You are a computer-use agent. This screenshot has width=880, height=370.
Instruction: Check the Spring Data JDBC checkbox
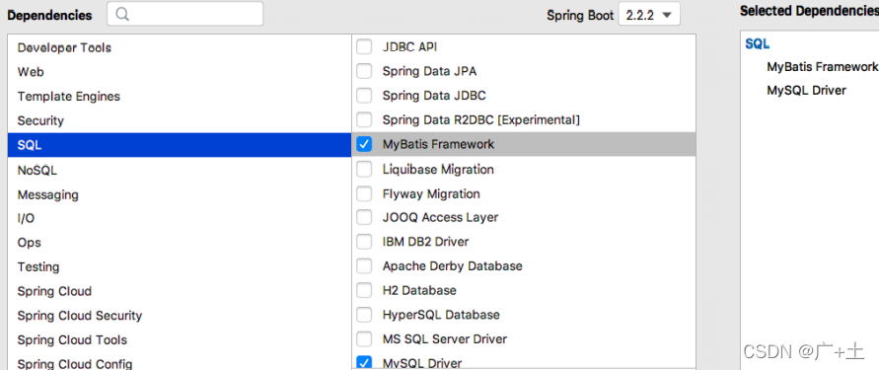[x=364, y=96]
